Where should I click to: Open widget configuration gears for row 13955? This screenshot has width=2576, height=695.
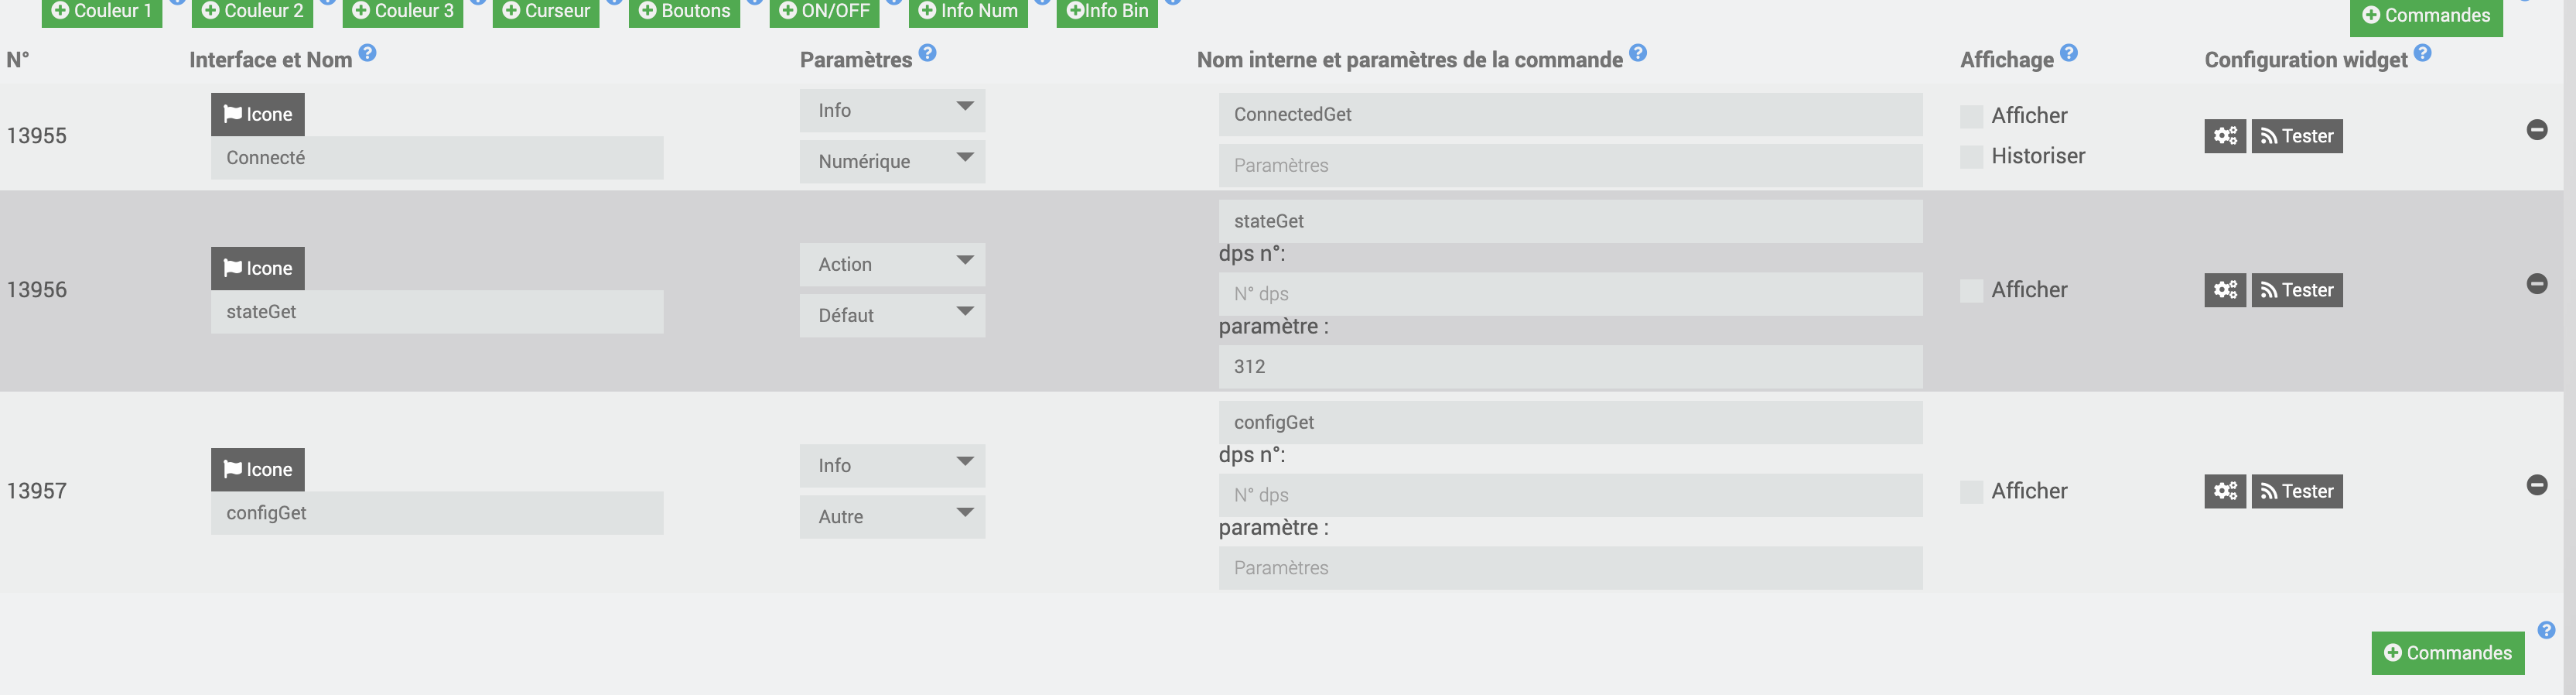(2224, 136)
